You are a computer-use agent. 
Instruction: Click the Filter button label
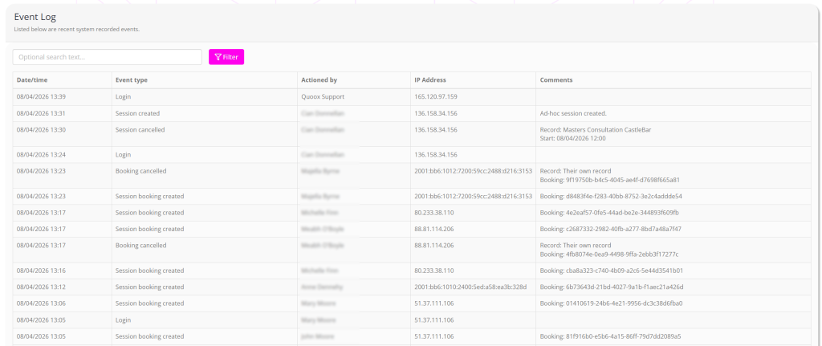(x=231, y=57)
